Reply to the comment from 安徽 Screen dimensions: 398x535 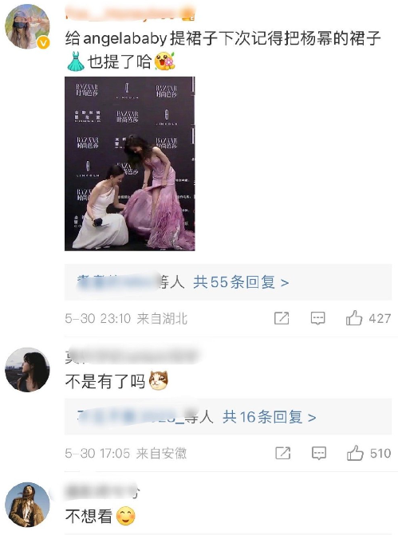point(319,453)
